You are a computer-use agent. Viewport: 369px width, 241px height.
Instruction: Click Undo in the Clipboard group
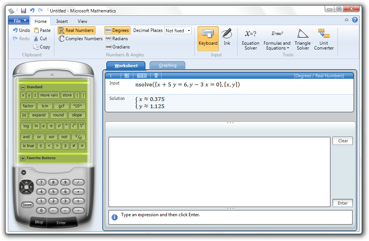pyautogui.click(x=21, y=30)
